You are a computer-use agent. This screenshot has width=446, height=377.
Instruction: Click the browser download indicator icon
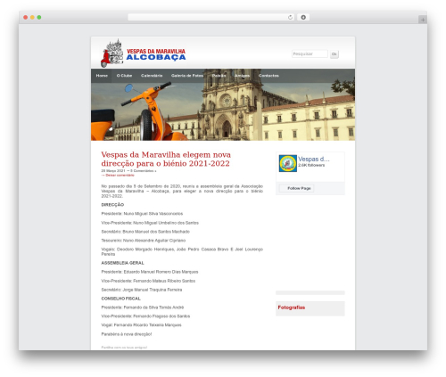[303, 17]
